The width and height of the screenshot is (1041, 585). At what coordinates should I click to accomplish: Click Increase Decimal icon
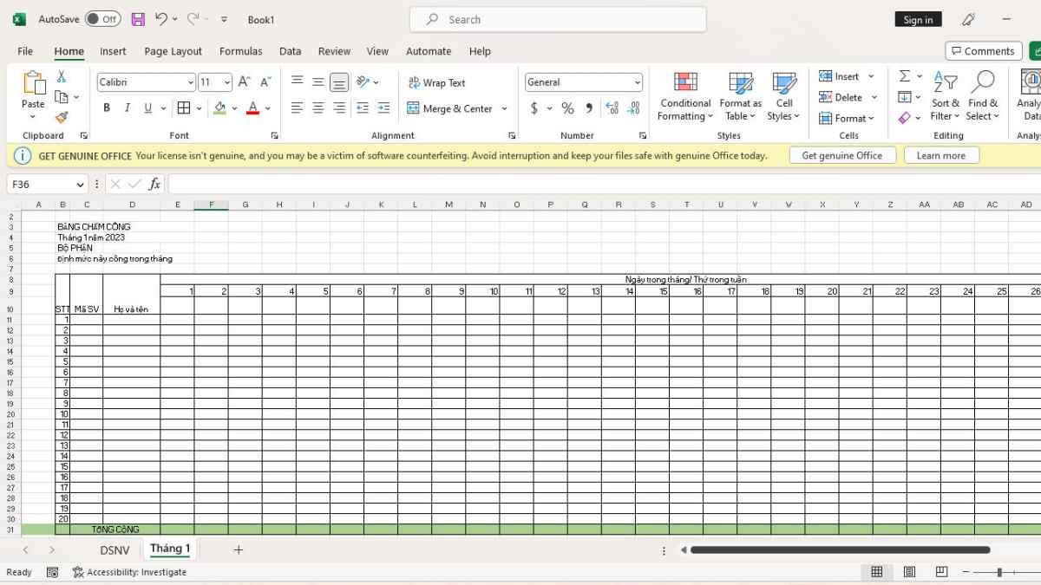pos(612,108)
